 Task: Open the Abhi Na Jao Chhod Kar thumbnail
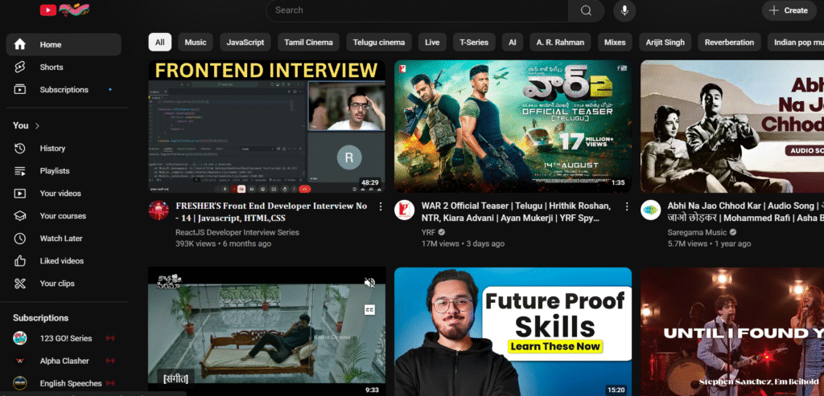point(732,126)
